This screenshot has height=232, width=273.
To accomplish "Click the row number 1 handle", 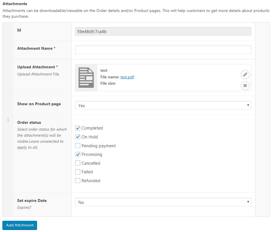I will 8,120.
